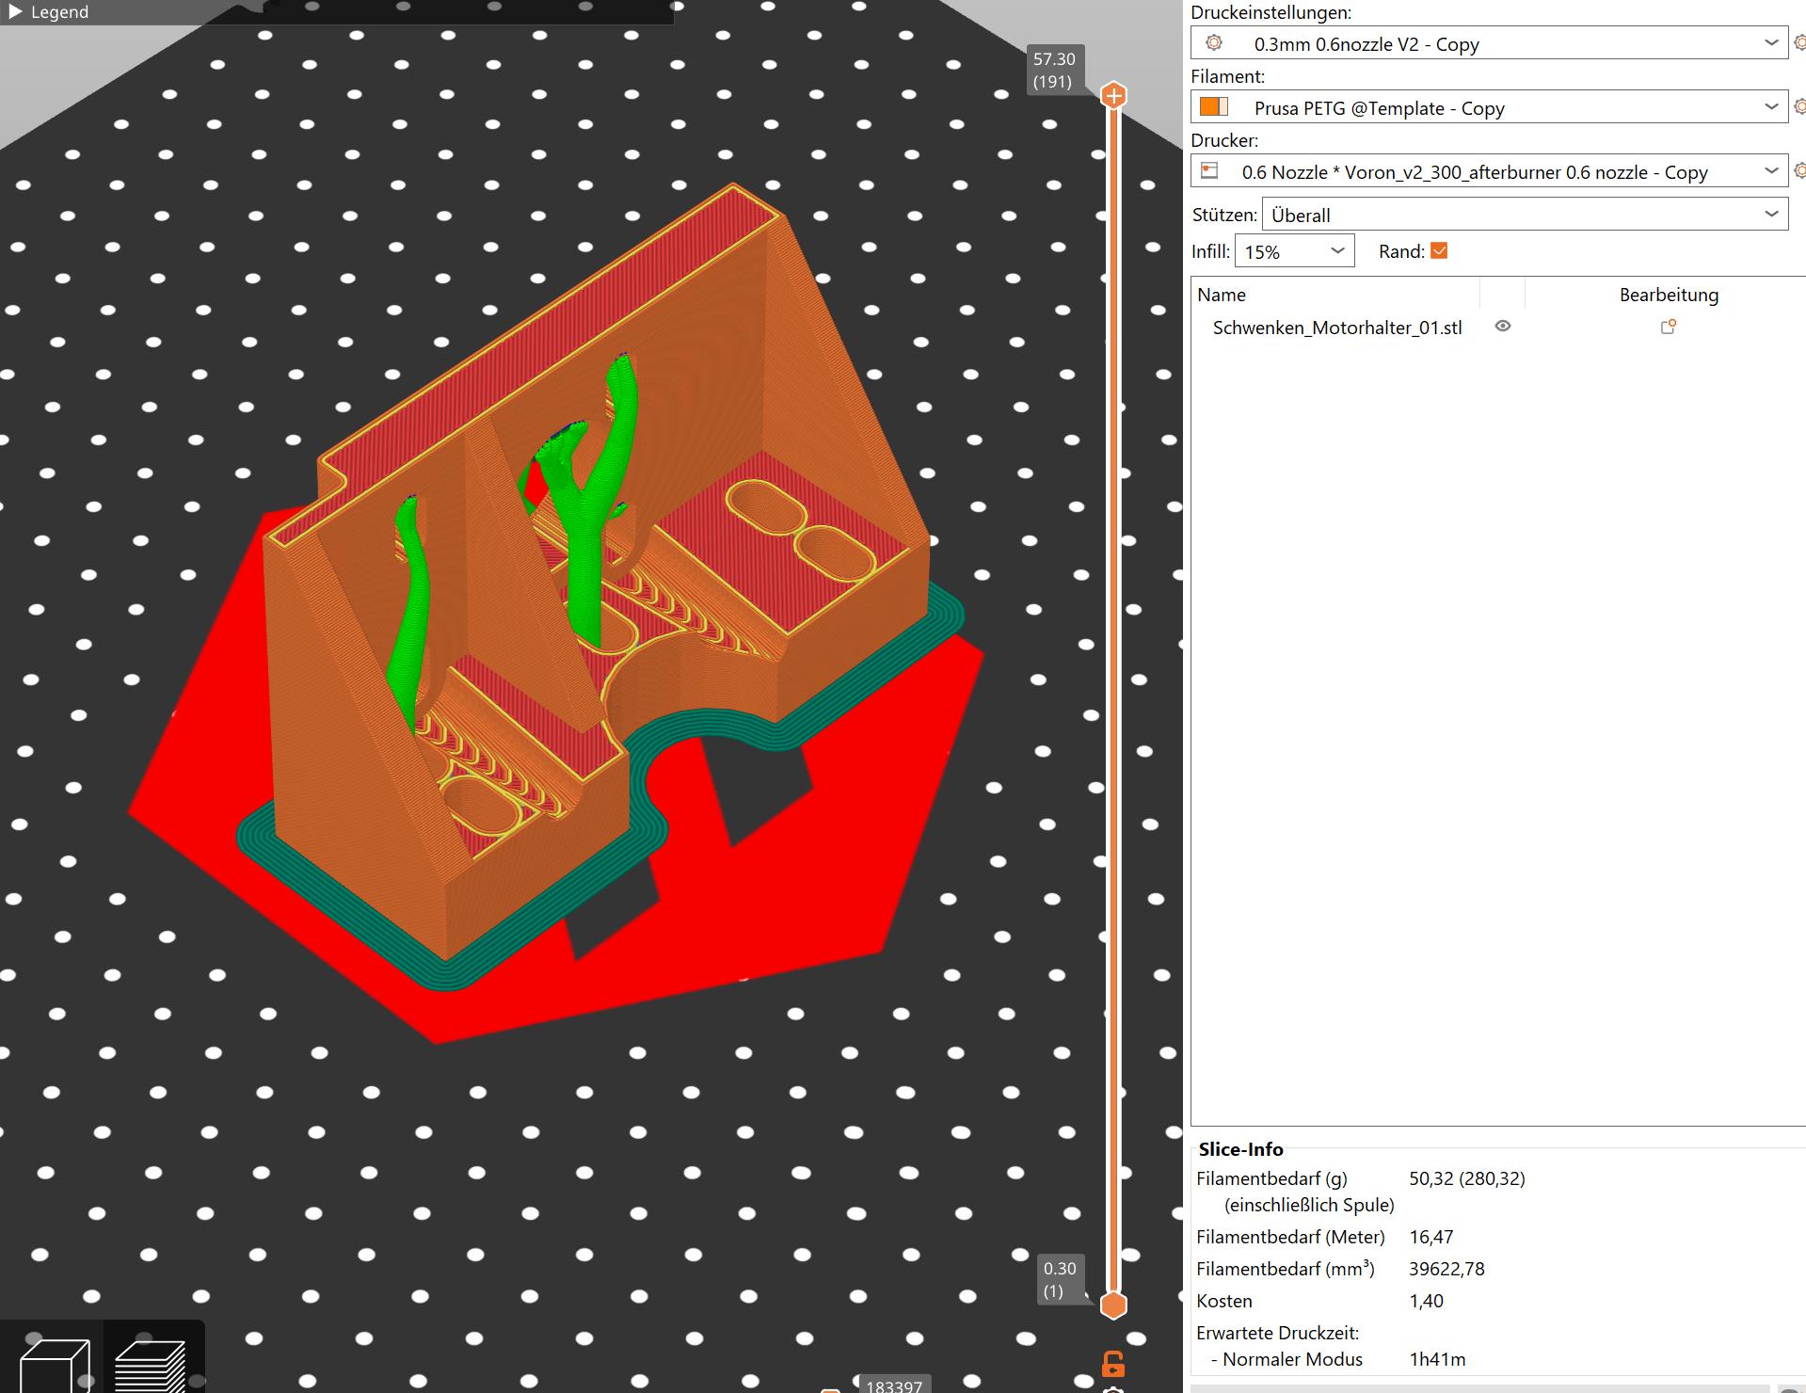Viewport: 1806px width, 1393px height.
Task: Click the 57.30 (191) top layer label
Action: (x=1054, y=71)
